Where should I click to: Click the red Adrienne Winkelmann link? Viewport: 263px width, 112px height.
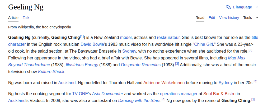[x=164, y=83]
